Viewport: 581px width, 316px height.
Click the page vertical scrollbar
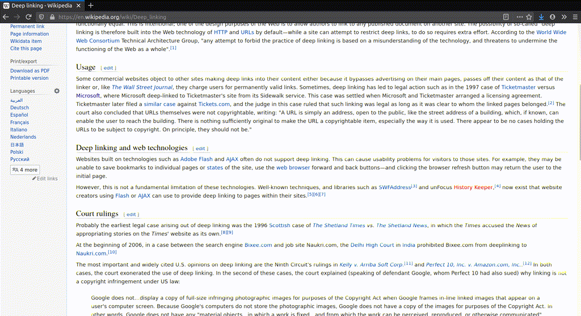[579, 122]
